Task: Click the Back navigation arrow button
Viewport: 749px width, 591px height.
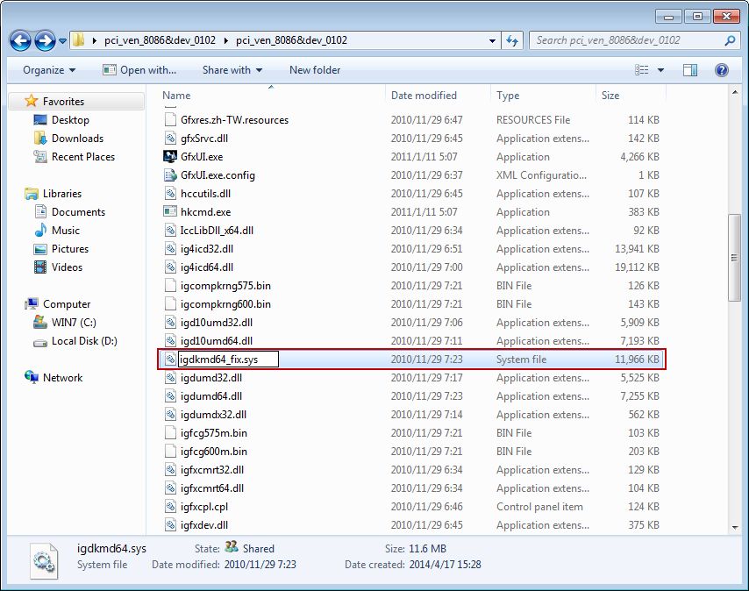Action: click(x=21, y=40)
